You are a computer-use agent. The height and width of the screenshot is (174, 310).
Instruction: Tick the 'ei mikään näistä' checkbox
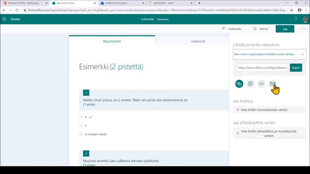pos(81,134)
